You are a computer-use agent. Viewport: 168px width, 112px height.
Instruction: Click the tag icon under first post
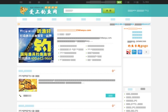click(x=20, y=95)
